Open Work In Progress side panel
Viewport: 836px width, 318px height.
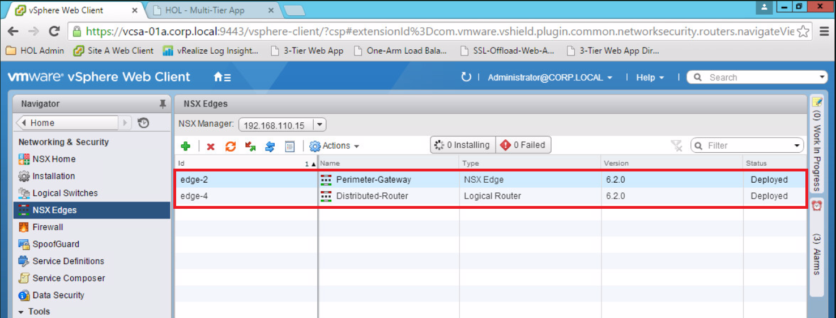[x=816, y=144]
